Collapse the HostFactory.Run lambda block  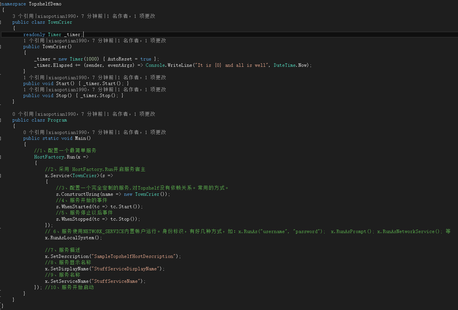pyautogui.click(x=1, y=157)
